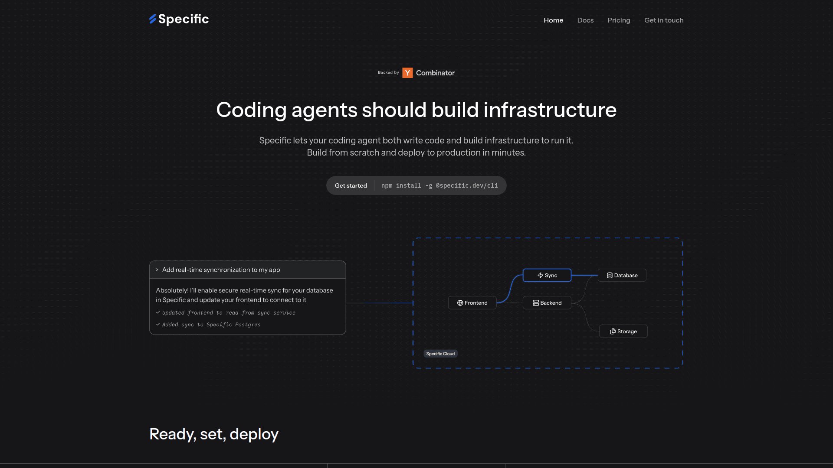This screenshot has width=833, height=468.
Task: Expand the prompt chevron before Add real-time
Action: click(157, 270)
